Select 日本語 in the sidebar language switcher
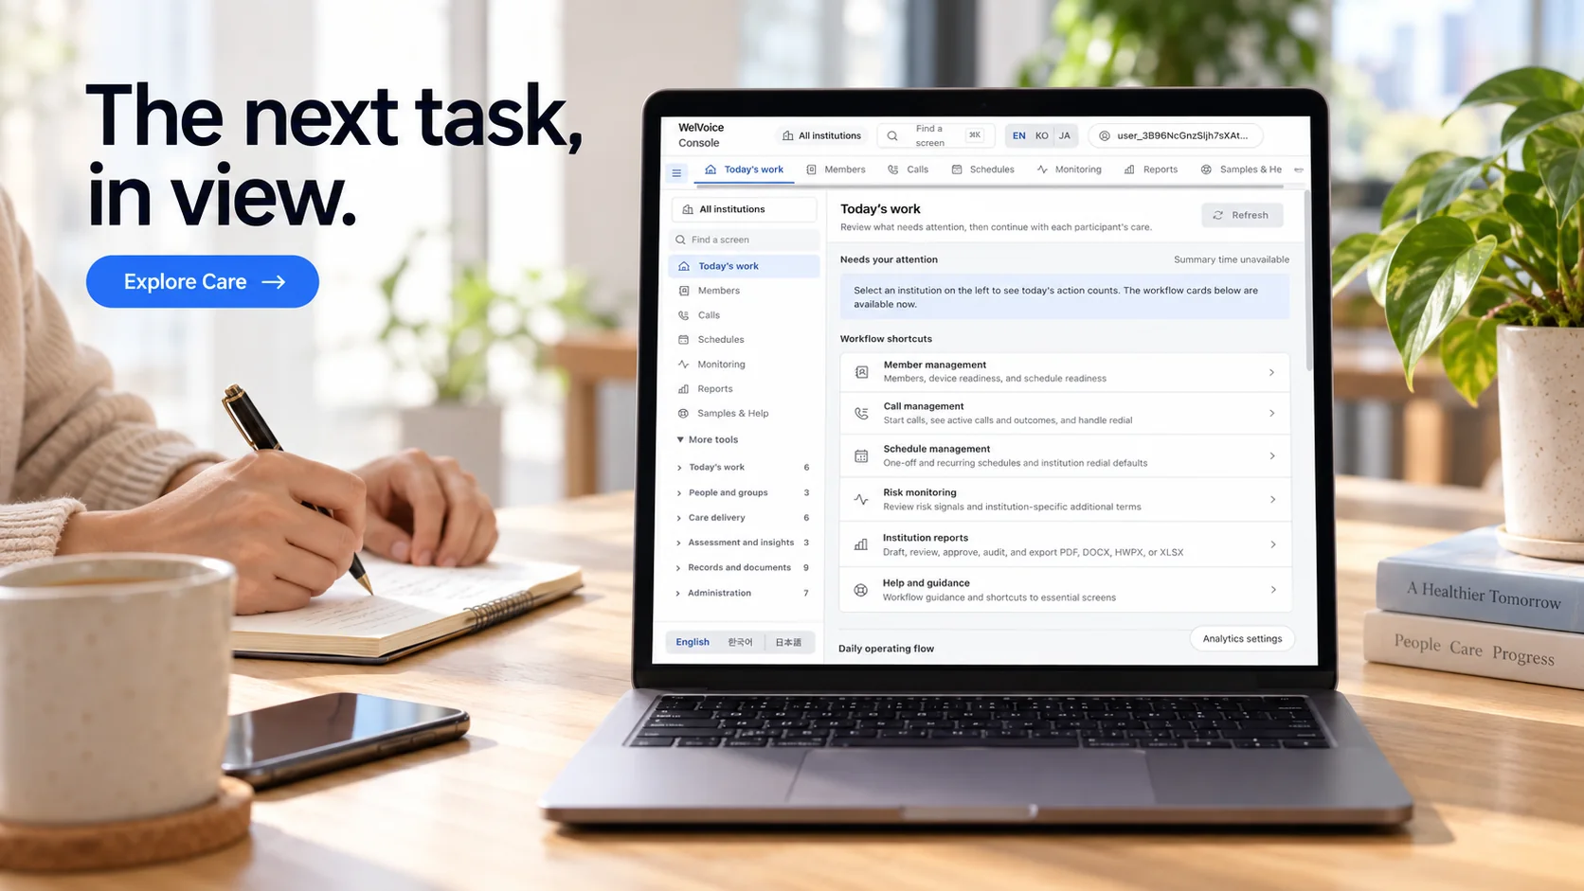This screenshot has height=891, width=1584. point(788,642)
